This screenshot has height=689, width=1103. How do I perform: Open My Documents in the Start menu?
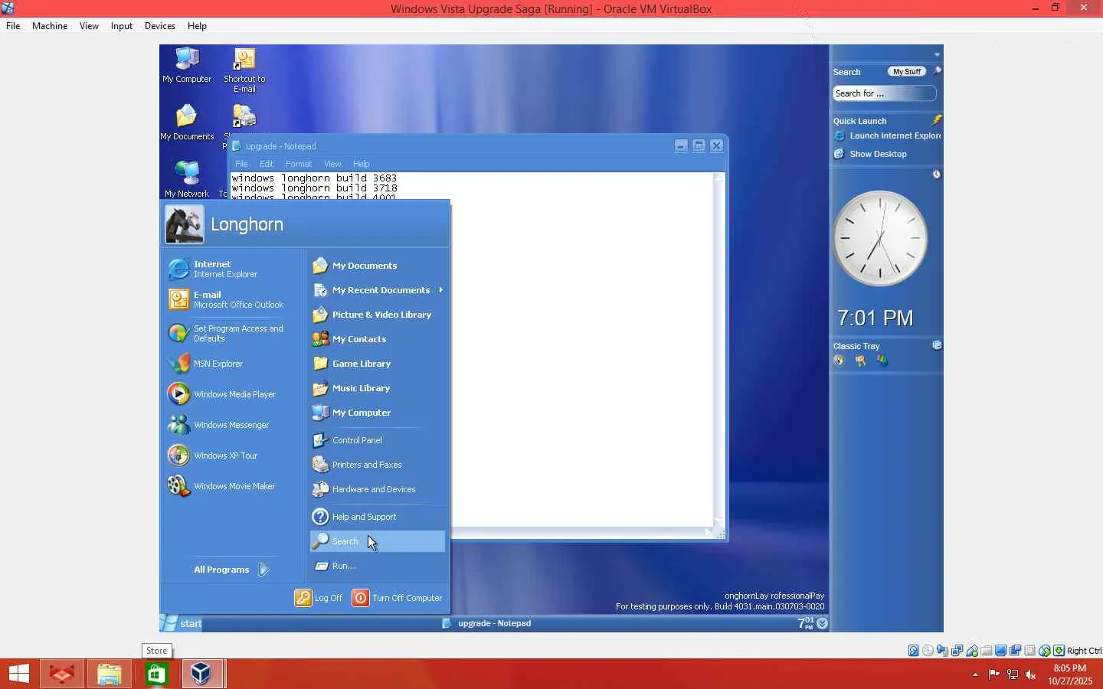click(x=378, y=266)
